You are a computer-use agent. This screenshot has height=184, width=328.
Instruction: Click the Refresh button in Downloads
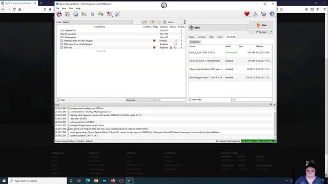(195, 42)
